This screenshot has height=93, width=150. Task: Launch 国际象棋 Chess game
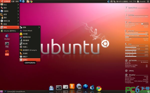pos(30,40)
